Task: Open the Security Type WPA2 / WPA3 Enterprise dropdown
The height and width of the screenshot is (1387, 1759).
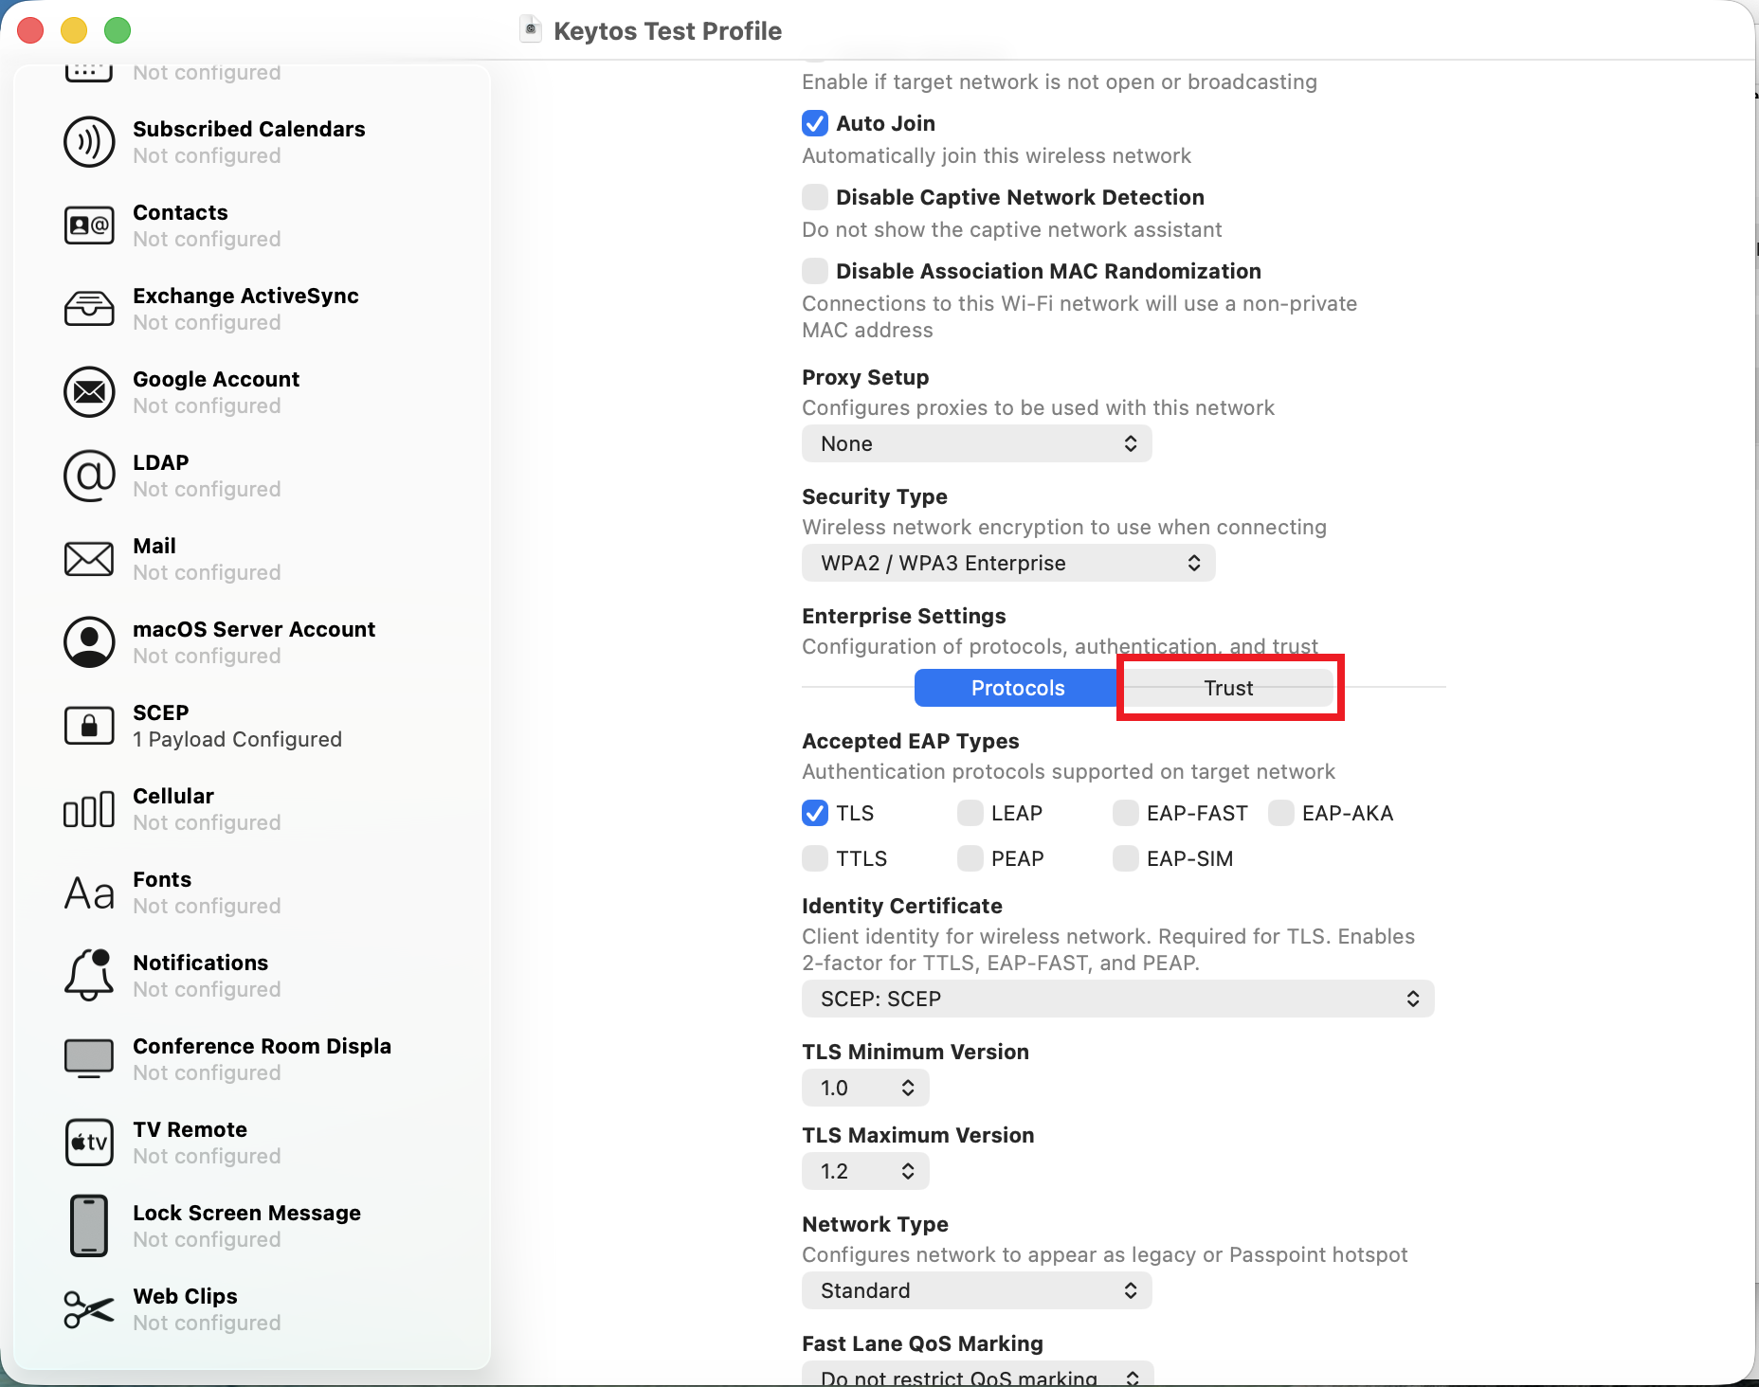Action: pos(1008,563)
